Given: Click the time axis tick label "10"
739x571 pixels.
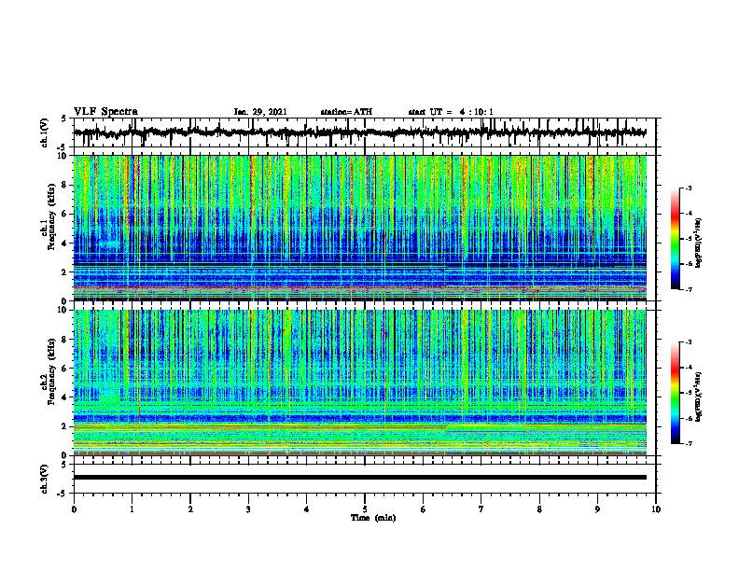Looking at the screenshot, I should (x=656, y=509).
